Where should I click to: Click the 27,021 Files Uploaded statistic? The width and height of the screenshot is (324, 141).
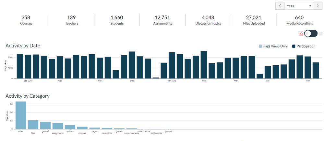coord(253,20)
